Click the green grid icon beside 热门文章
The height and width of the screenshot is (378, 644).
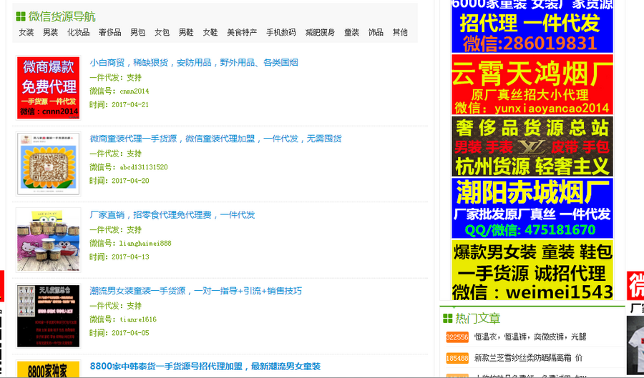tap(448, 318)
